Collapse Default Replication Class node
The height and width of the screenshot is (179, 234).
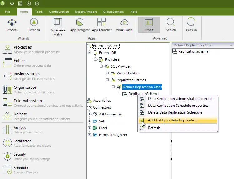113,87
